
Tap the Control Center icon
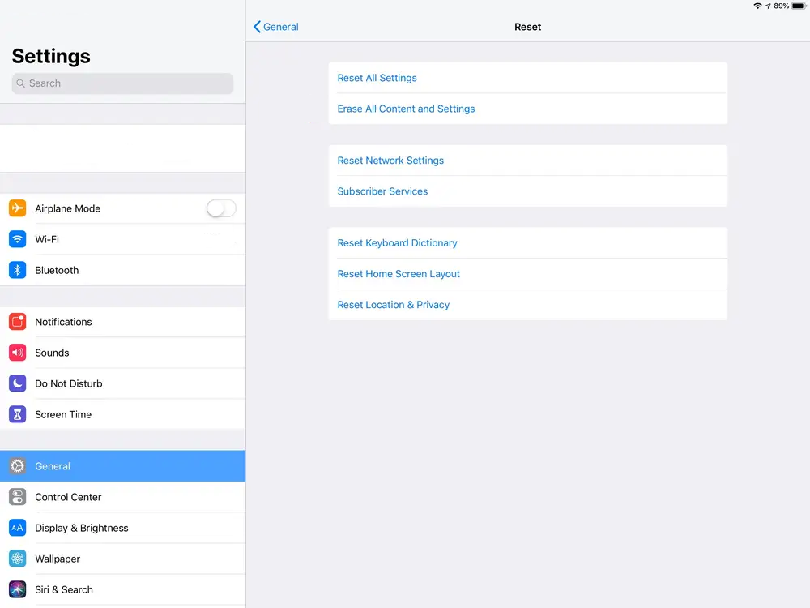pos(17,497)
